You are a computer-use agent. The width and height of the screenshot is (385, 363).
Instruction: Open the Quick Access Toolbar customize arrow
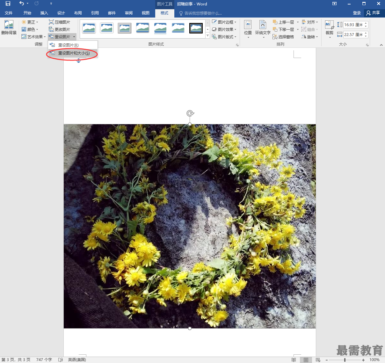click(x=51, y=4)
